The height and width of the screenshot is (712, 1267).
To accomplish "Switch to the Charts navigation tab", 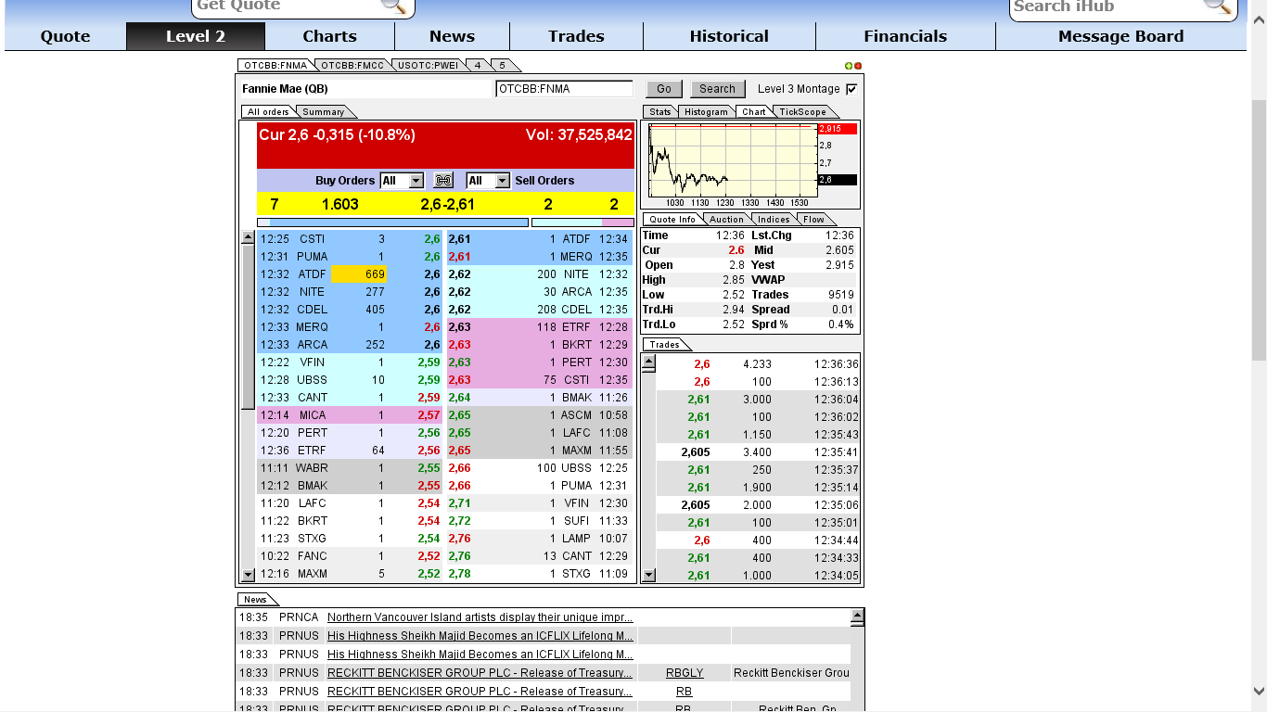I will tap(329, 36).
